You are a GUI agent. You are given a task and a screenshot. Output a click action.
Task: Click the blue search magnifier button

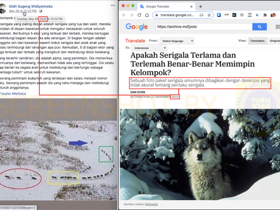259,27
